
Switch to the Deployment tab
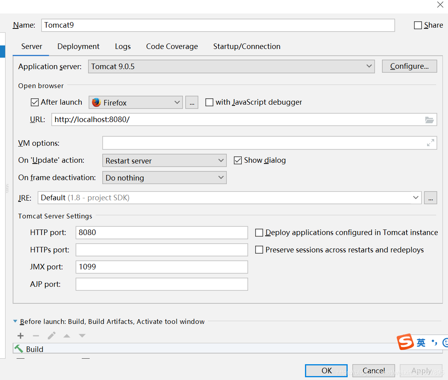click(78, 46)
